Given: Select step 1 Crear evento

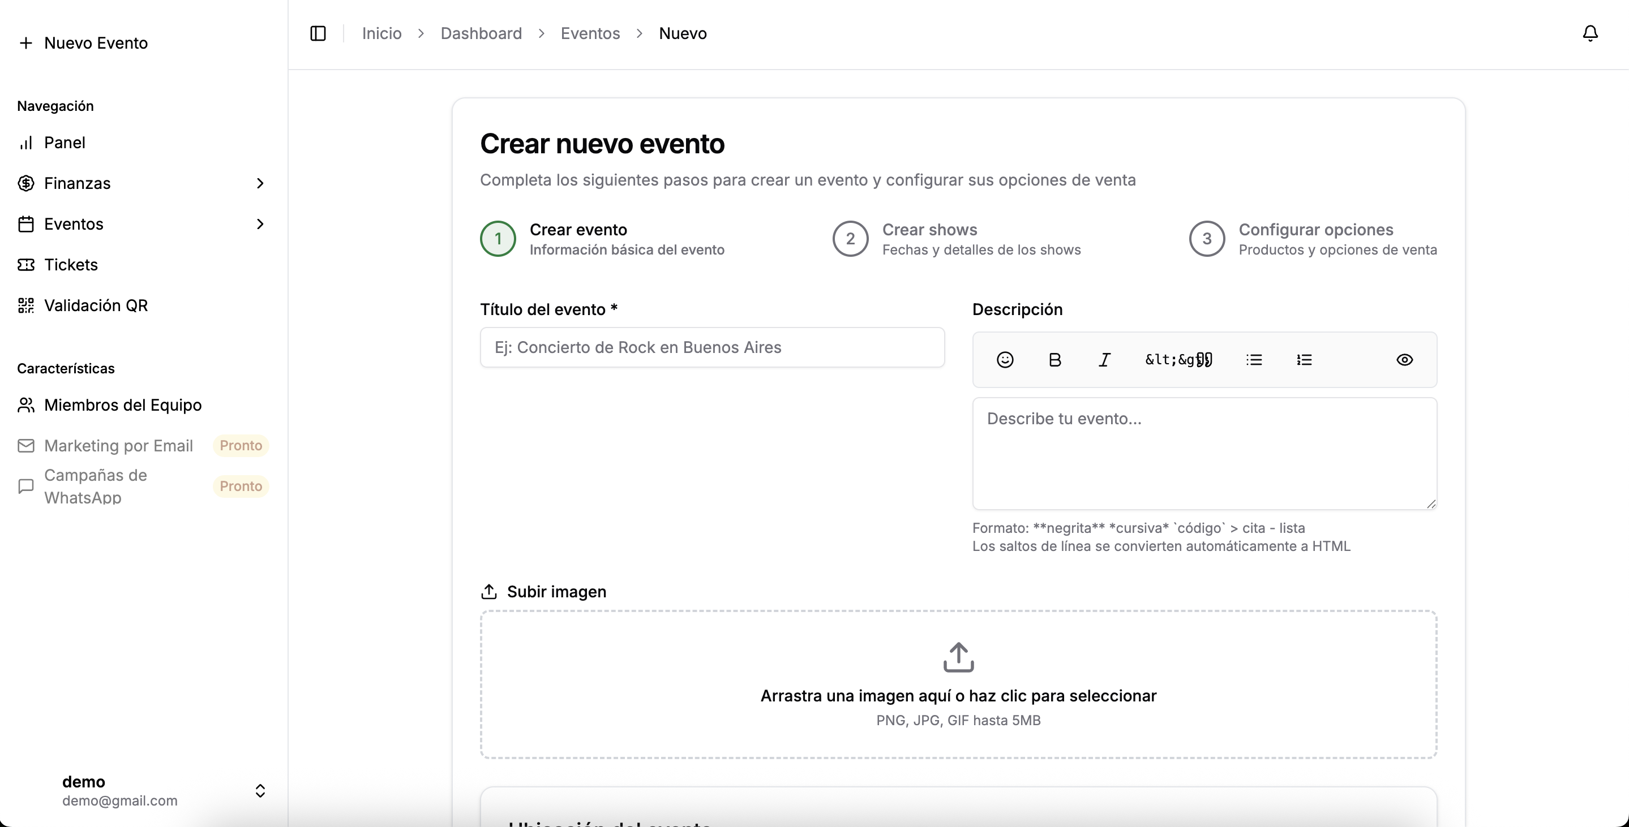Looking at the screenshot, I should pos(602,239).
